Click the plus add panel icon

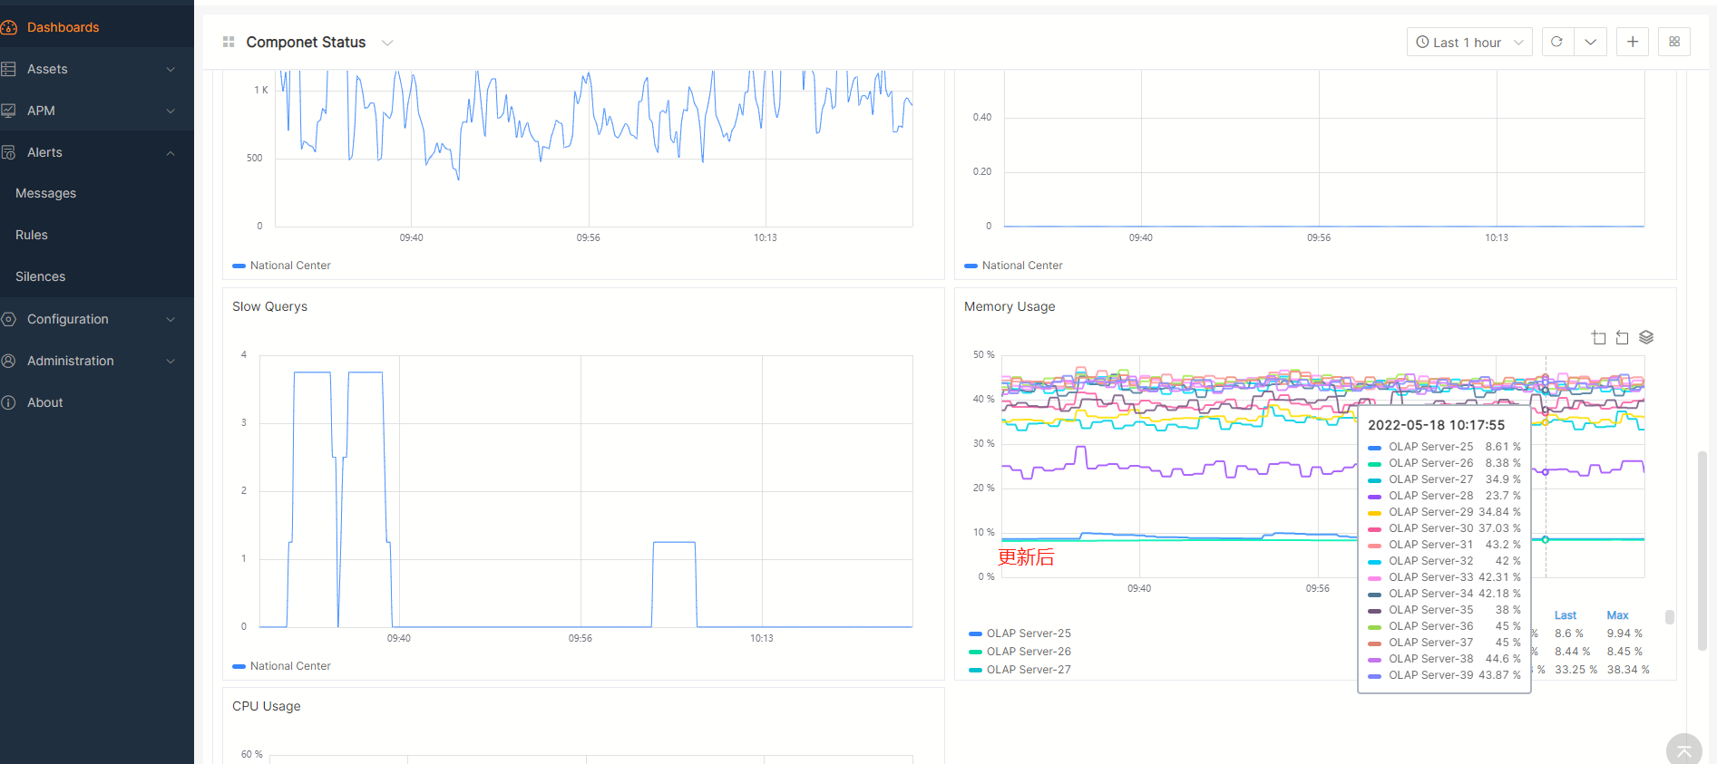(x=1632, y=42)
